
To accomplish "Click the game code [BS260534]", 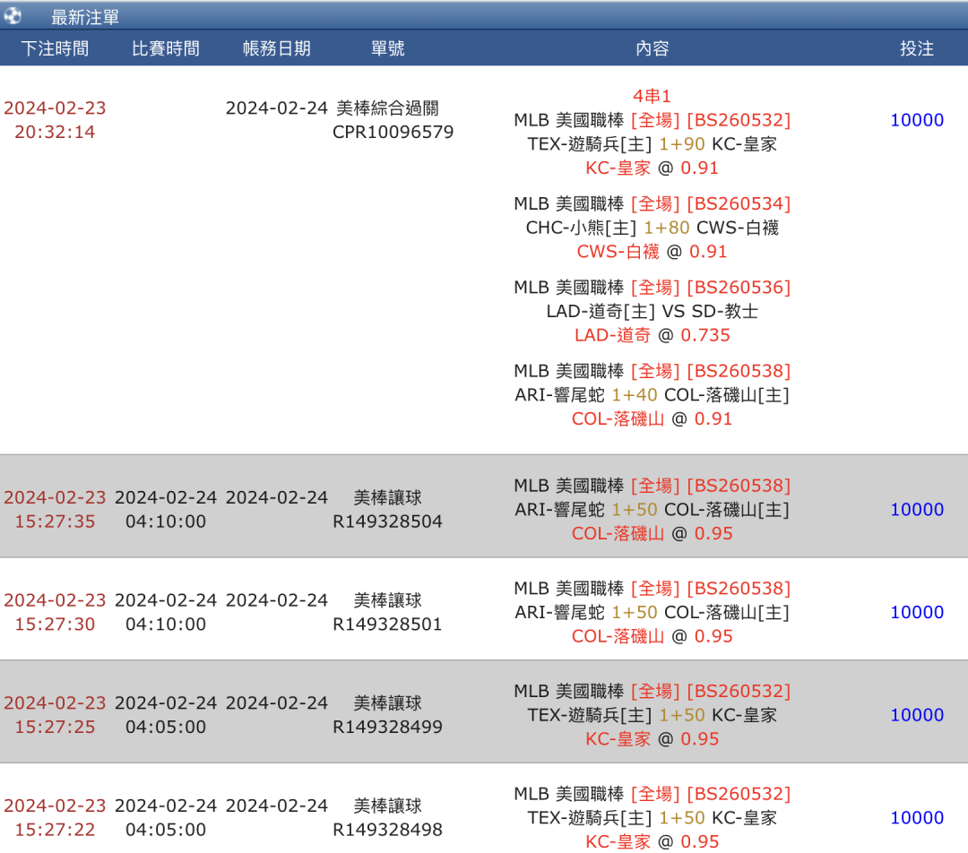I will 739,203.
